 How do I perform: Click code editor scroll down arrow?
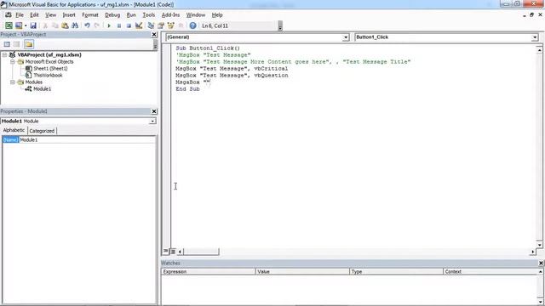tap(539, 245)
